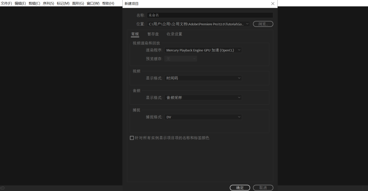Open the video 显示格式 时间码 dropdown

(203, 78)
